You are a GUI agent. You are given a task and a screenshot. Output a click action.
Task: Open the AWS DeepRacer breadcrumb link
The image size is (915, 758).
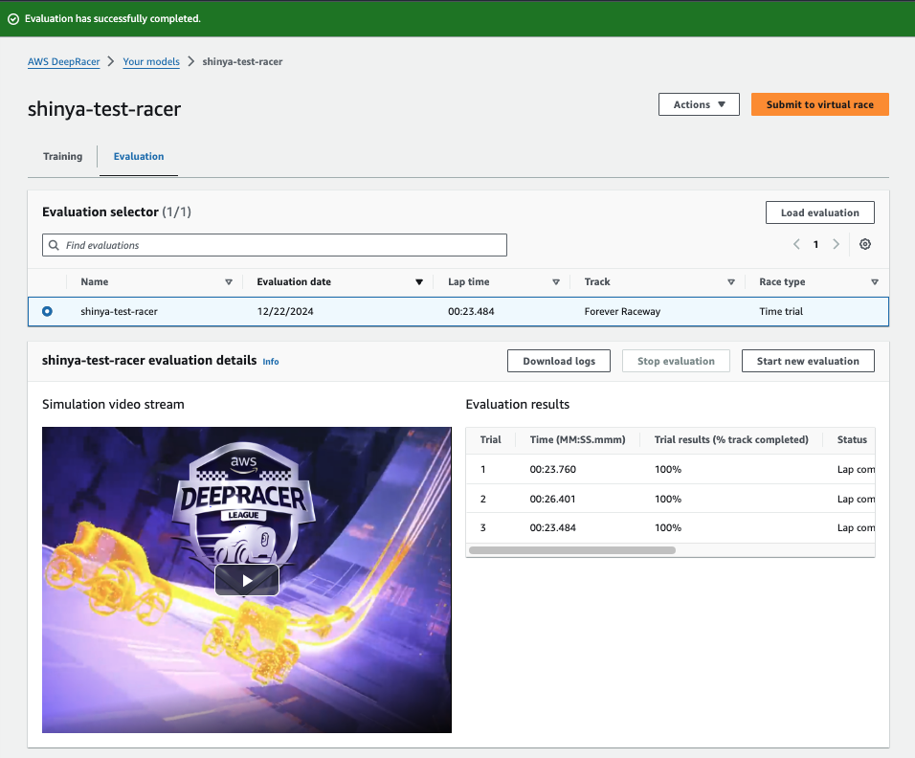coord(63,62)
